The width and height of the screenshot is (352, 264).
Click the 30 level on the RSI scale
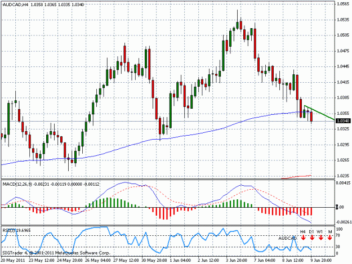tap(337, 247)
